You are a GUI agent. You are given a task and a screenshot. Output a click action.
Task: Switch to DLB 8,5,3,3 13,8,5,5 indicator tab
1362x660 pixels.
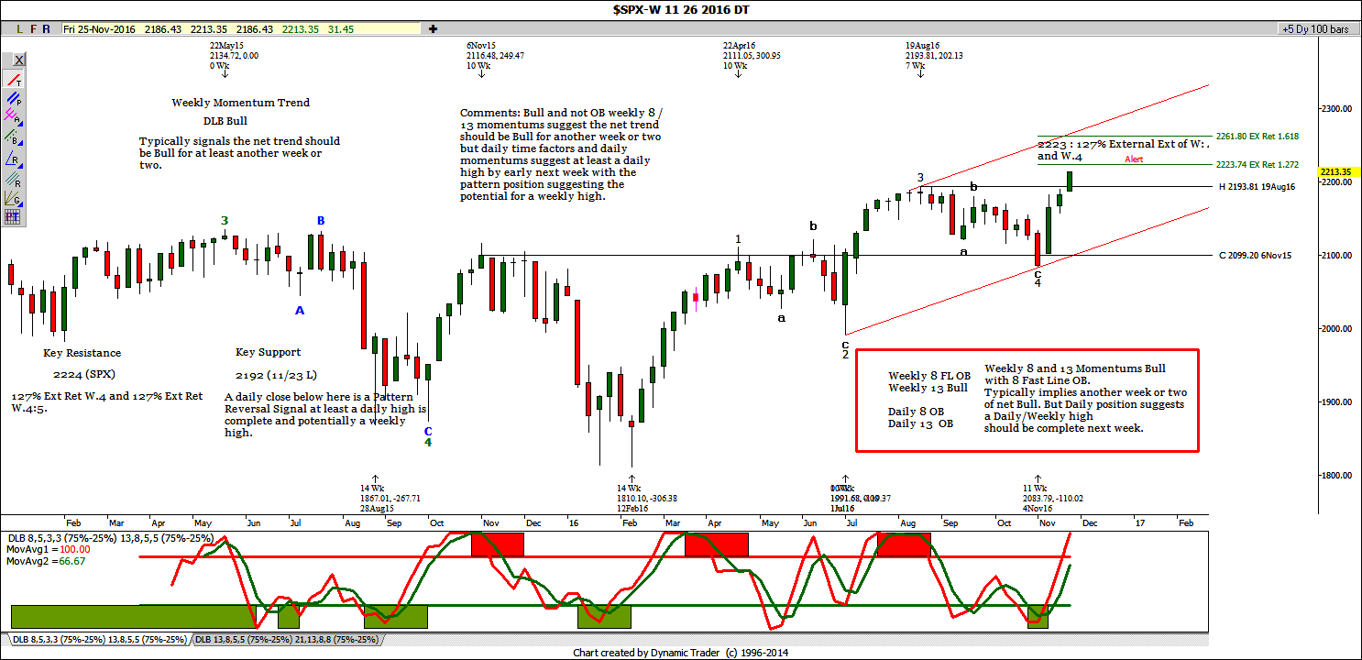coord(99,639)
